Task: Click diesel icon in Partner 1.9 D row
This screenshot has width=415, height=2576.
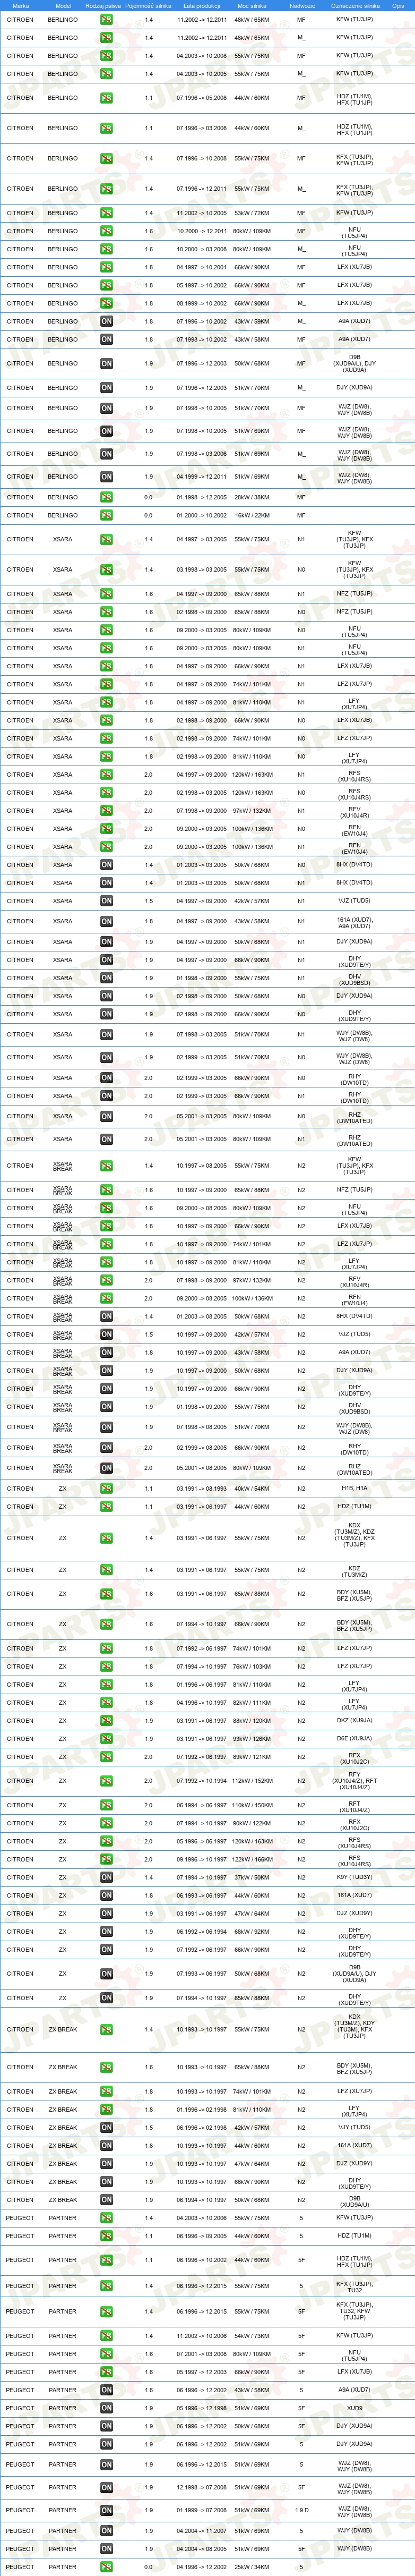Action: coord(106,2510)
